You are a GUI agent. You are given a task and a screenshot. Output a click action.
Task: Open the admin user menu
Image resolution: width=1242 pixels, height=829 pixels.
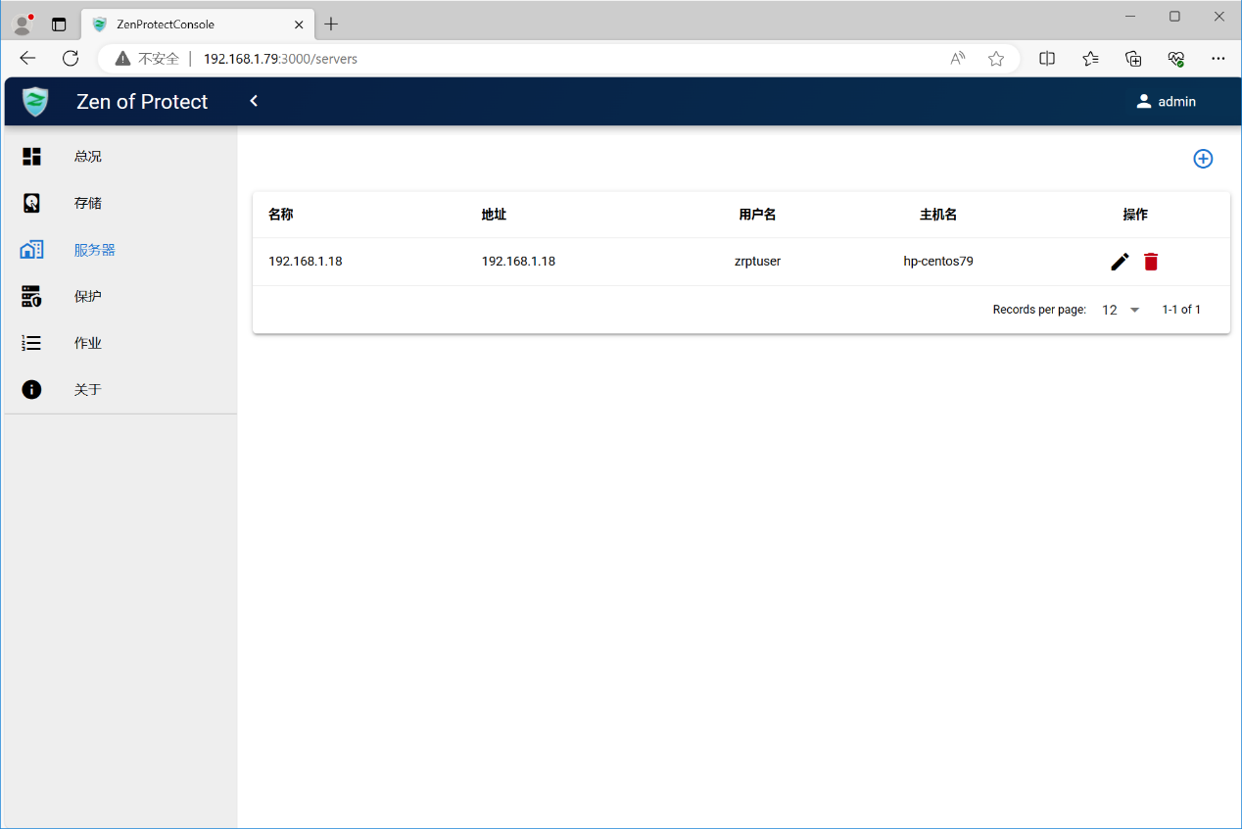click(x=1166, y=102)
